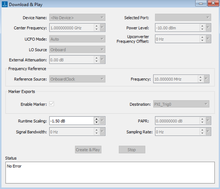Click the Center Frequency input field

72,28
